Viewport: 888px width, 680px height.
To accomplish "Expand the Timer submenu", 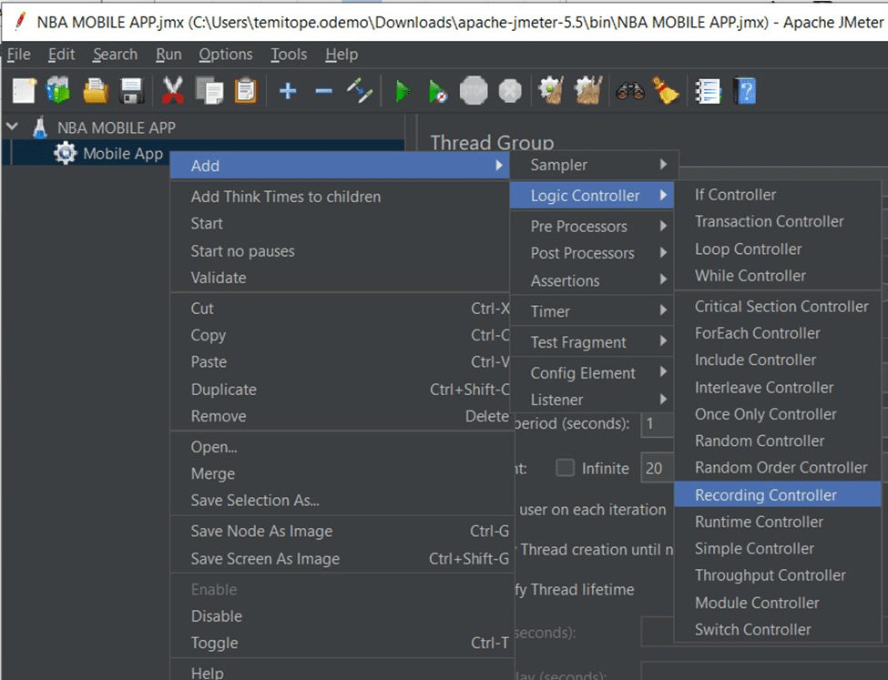I will point(592,311).
